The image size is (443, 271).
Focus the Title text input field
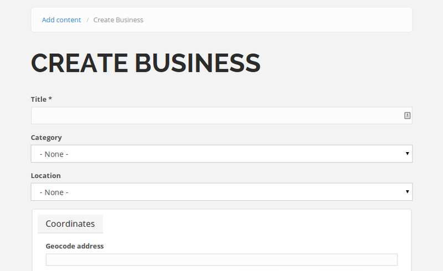[x=216, y=116]
